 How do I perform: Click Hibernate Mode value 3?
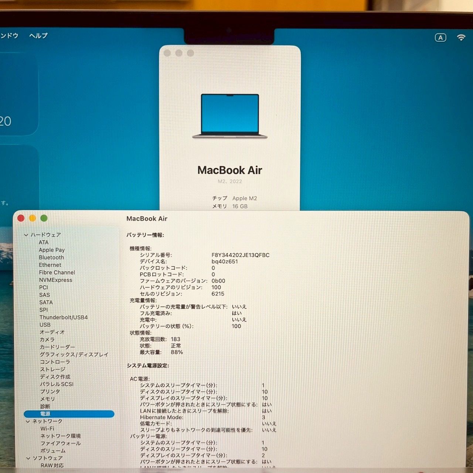point(263,417)
